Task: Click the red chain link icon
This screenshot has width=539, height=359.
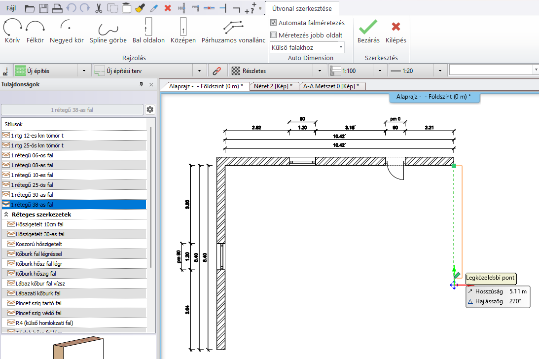Action: tap(216, 71)
